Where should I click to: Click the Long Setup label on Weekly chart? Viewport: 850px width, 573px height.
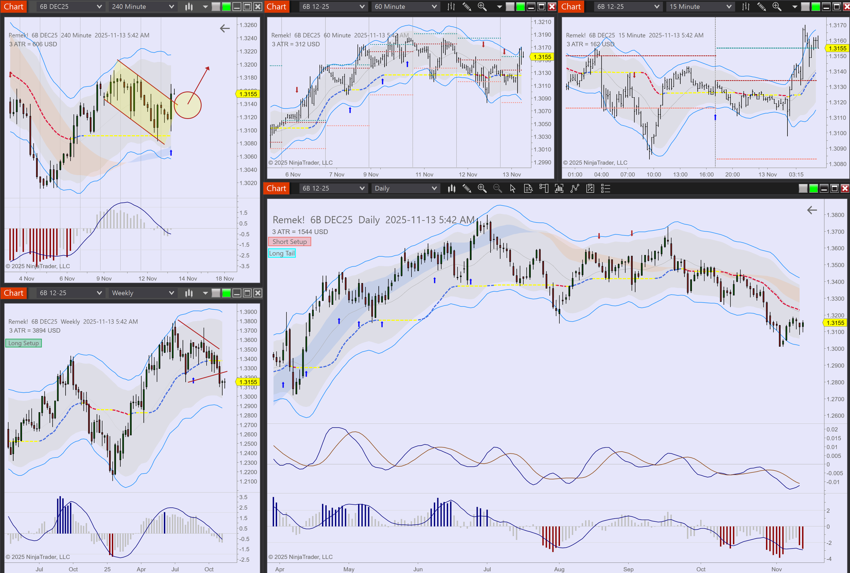tap(23, 343)
